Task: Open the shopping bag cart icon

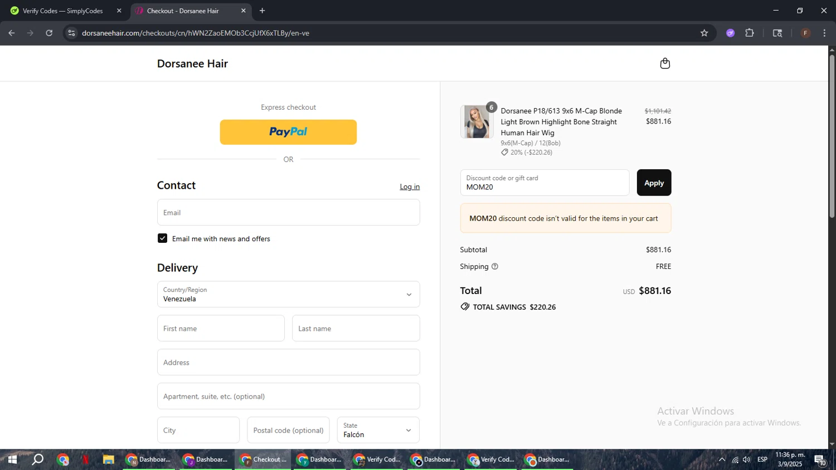Action: (x=665, y=63)
